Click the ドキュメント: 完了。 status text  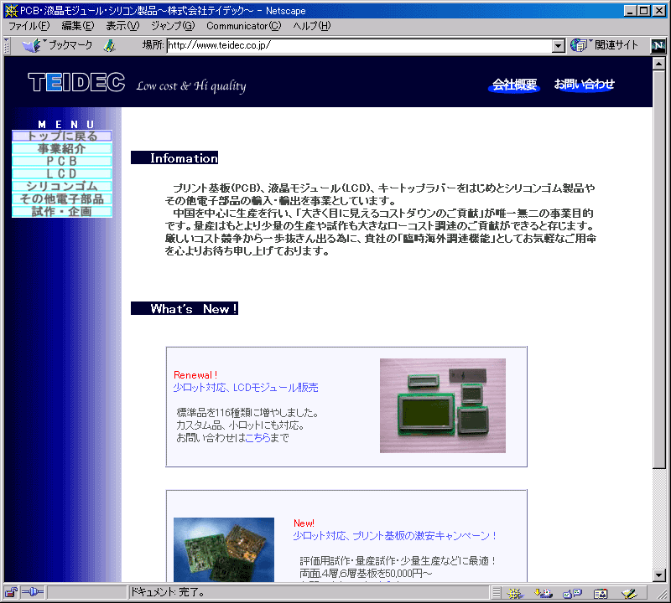tap(167, 592)
